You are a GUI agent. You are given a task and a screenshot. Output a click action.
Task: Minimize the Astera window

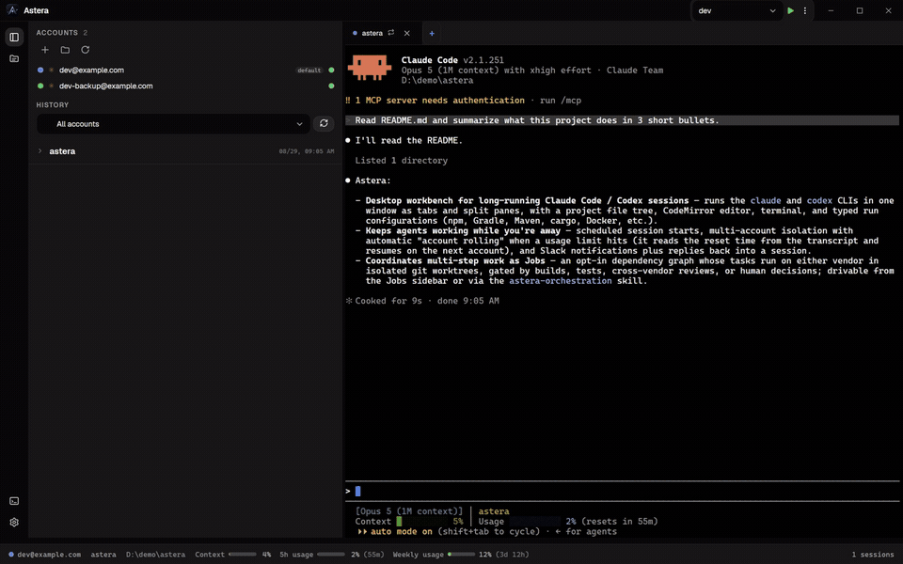pos(831,10)
